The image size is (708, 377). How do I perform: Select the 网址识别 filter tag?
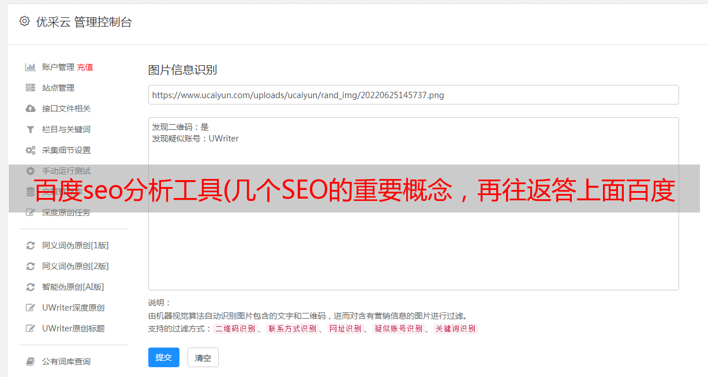(x=345, y=329)
